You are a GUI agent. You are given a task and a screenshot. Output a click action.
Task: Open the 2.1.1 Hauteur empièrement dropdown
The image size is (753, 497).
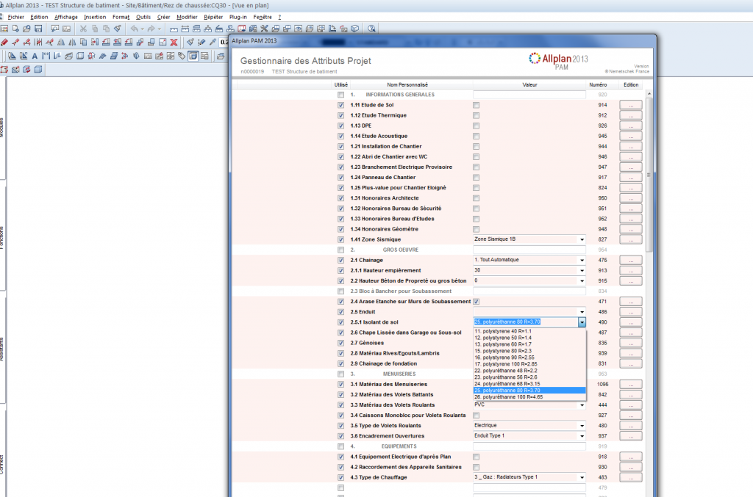coord(582,271)
